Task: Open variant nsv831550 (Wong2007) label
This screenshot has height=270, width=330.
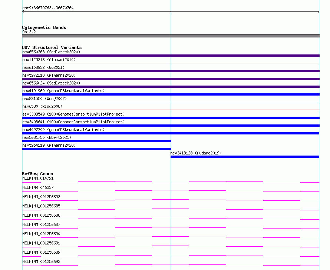Action: (44, 99)
